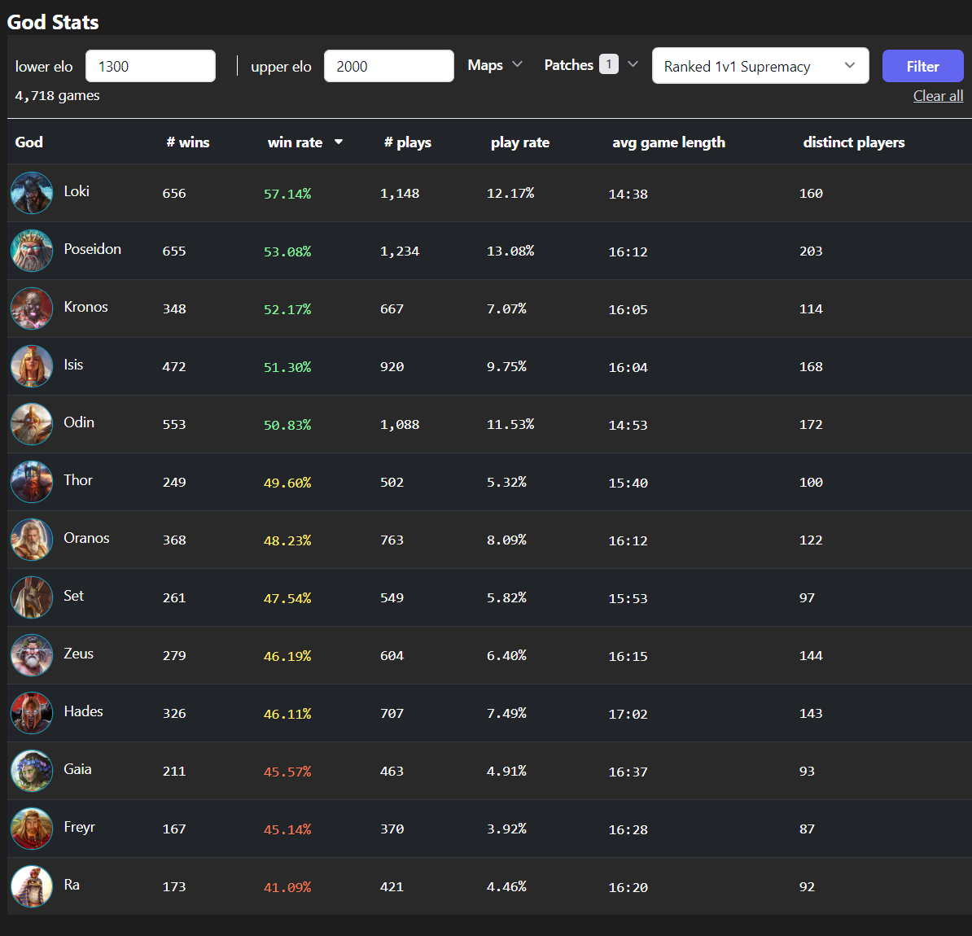This screenshot has height=936, width=972.
Task: Select the Kronos portrait icon
Action: tap(32, 308)
